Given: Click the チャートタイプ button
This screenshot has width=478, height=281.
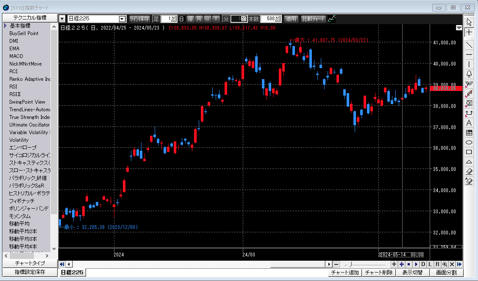Looking at the screenshot, I should (x=30, y=263).
